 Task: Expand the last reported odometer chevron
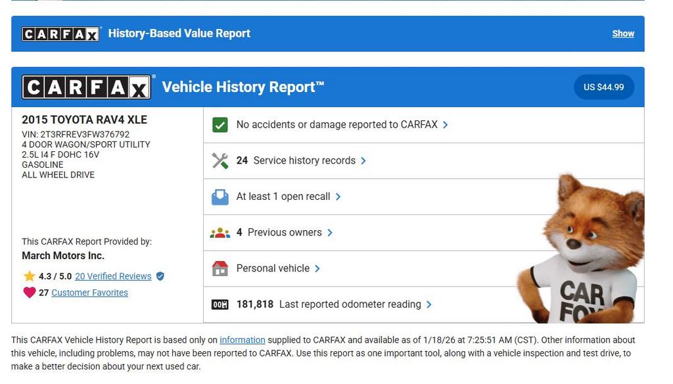[429, 304]
